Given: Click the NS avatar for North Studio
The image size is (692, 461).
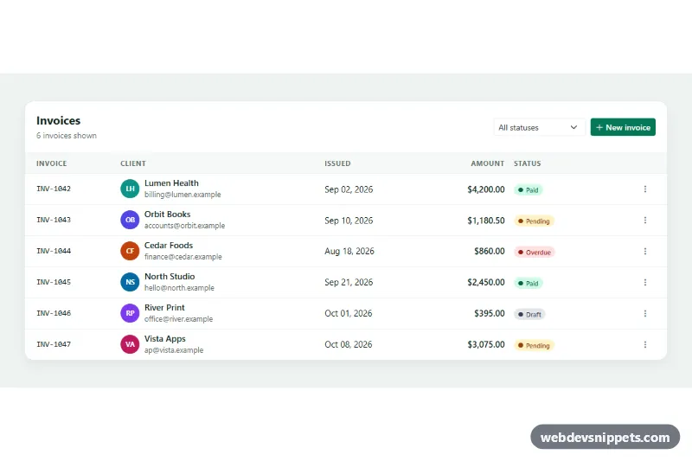Looking at the screenshot, I should [130, 282].
